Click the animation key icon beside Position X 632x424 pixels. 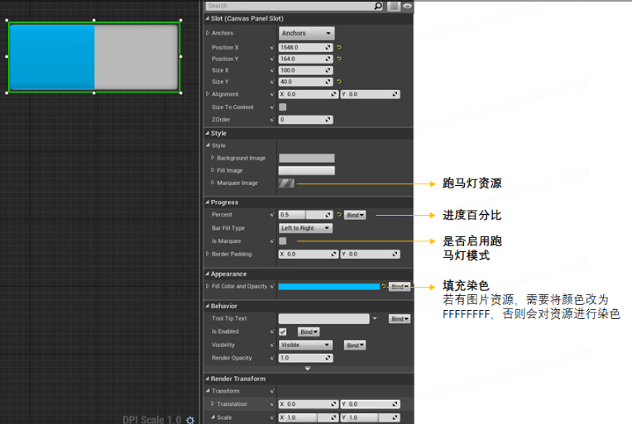pyautogui.click(x=272, y=47)
